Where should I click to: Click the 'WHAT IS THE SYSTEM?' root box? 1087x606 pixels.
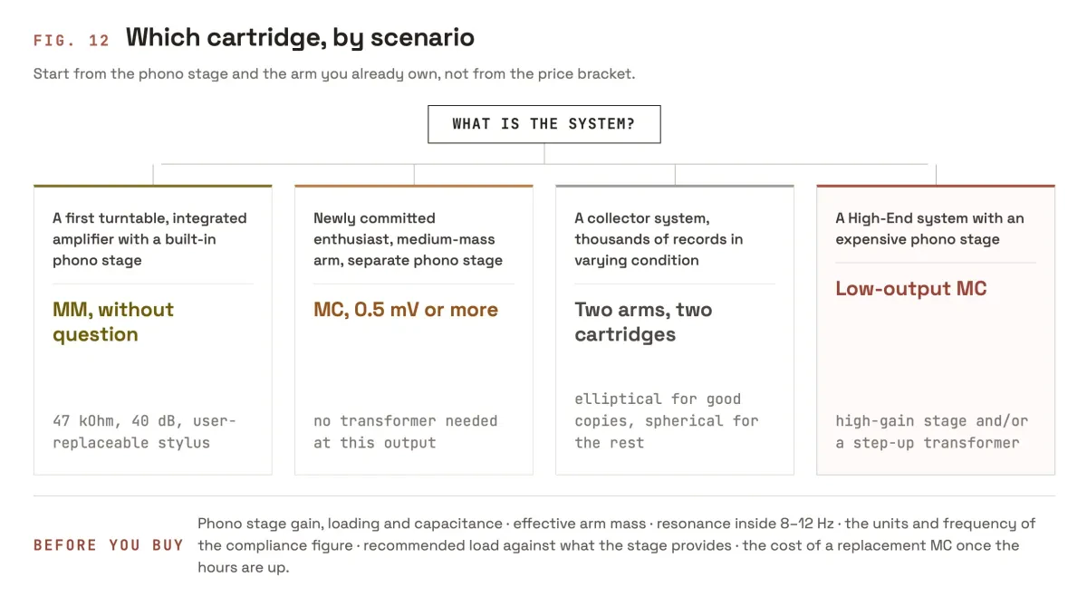tap(543, 124)
